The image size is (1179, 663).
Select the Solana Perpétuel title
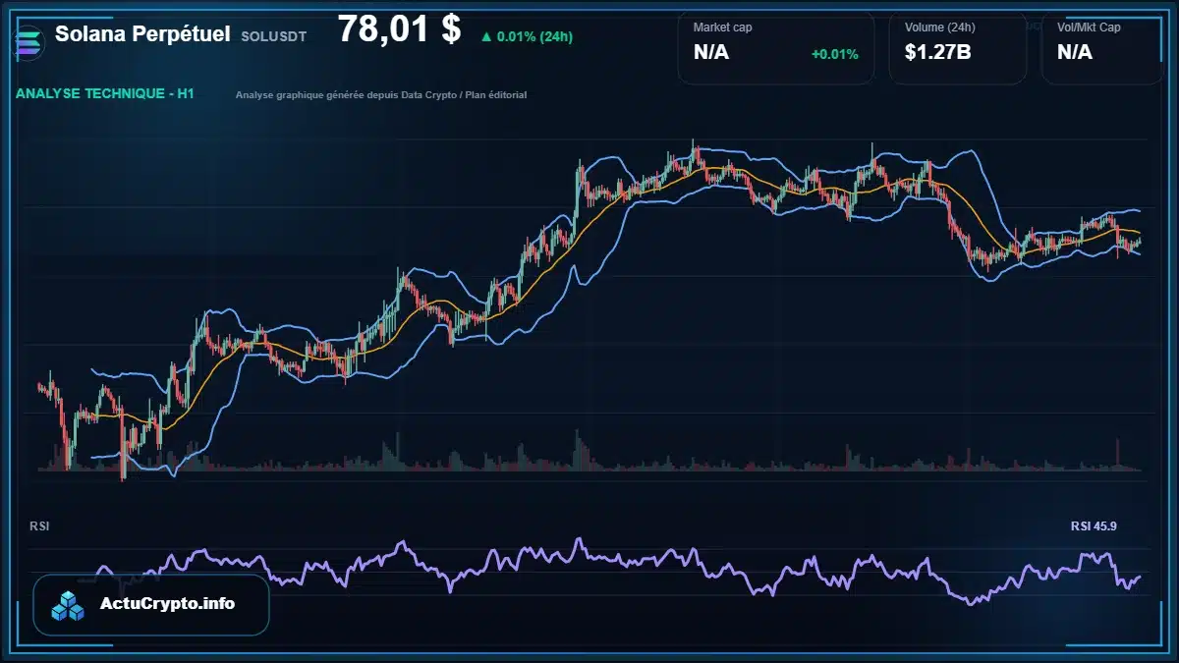tap(142, 33)
